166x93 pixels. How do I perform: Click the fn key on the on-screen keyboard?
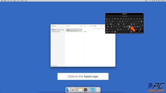107,32
